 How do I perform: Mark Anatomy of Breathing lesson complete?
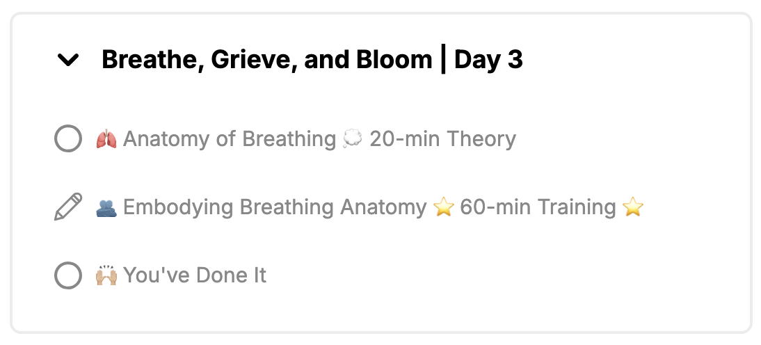tap(68, 139)
